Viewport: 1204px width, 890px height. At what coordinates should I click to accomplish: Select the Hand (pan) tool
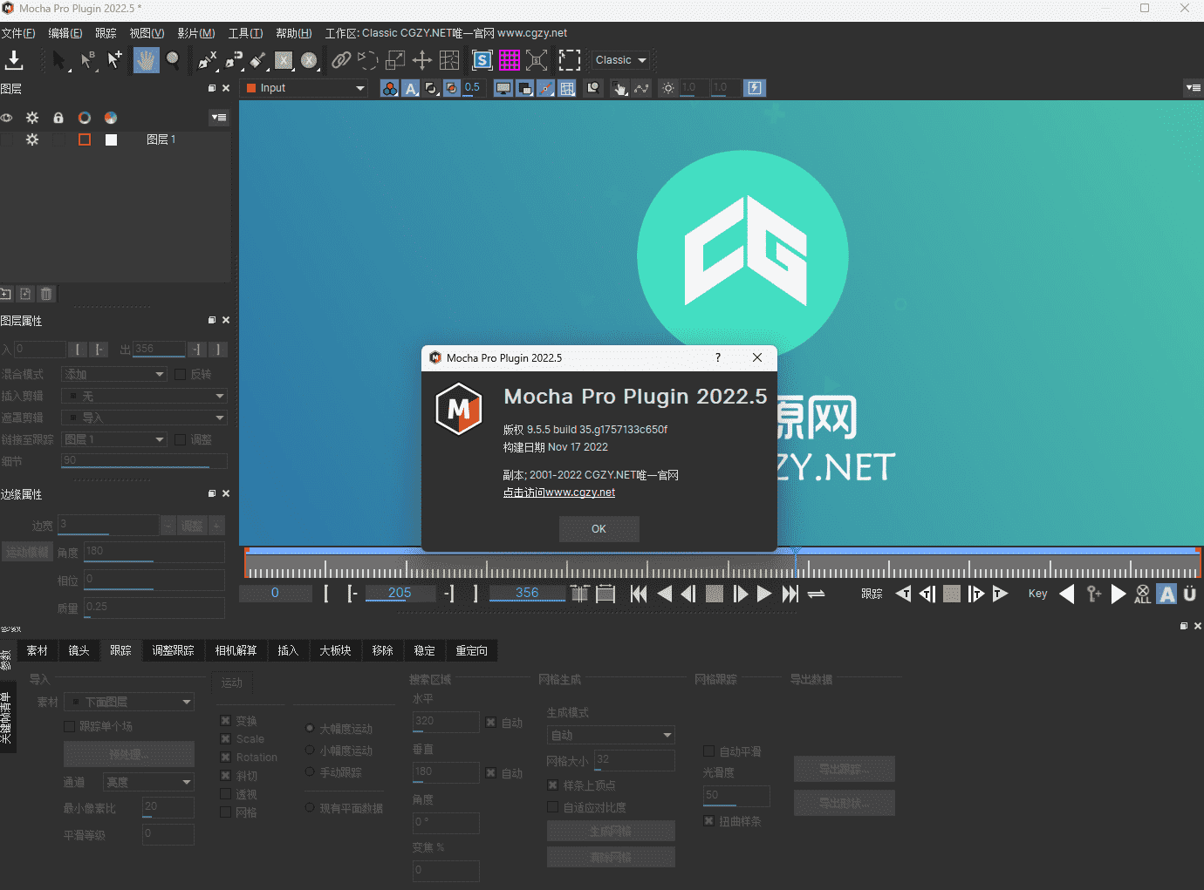pos(146,60)
